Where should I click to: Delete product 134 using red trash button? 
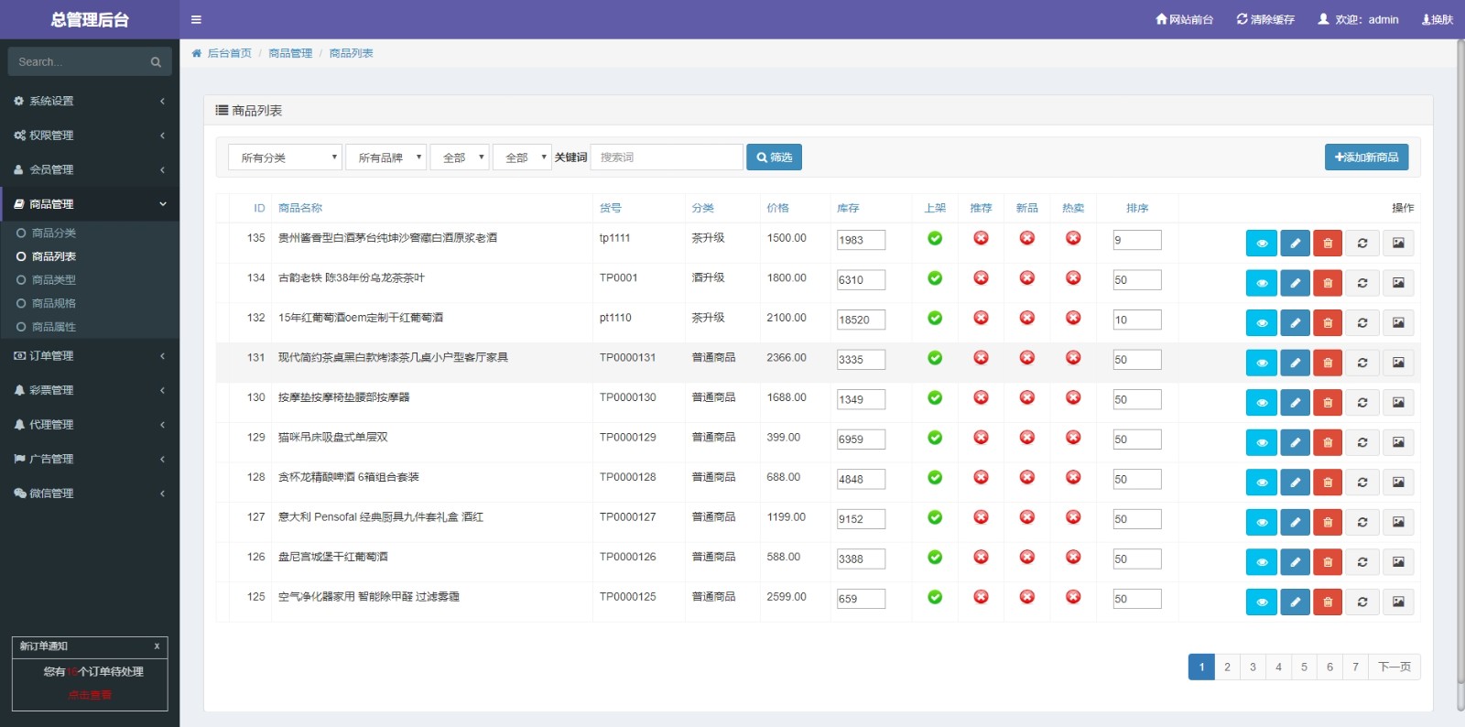click(x=1328, y=283)
